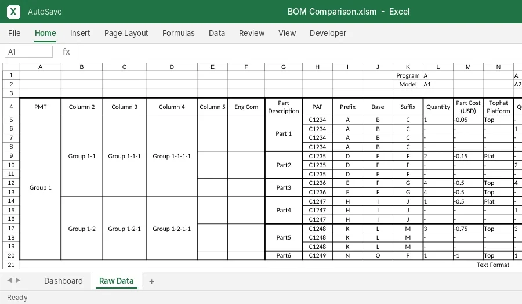Select column G header
This screenshot has width=522, height=304.
point(284,67)
